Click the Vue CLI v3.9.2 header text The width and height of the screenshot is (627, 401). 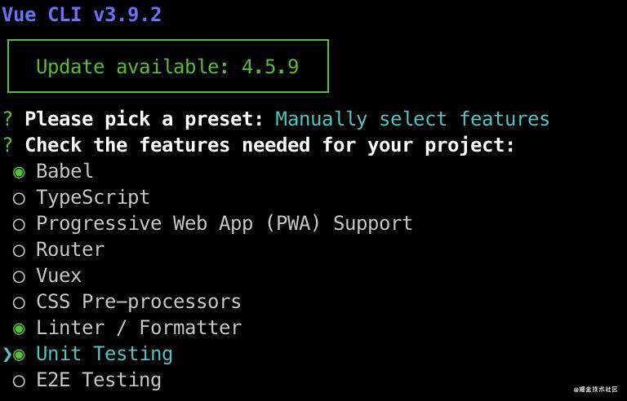(82, 15)
